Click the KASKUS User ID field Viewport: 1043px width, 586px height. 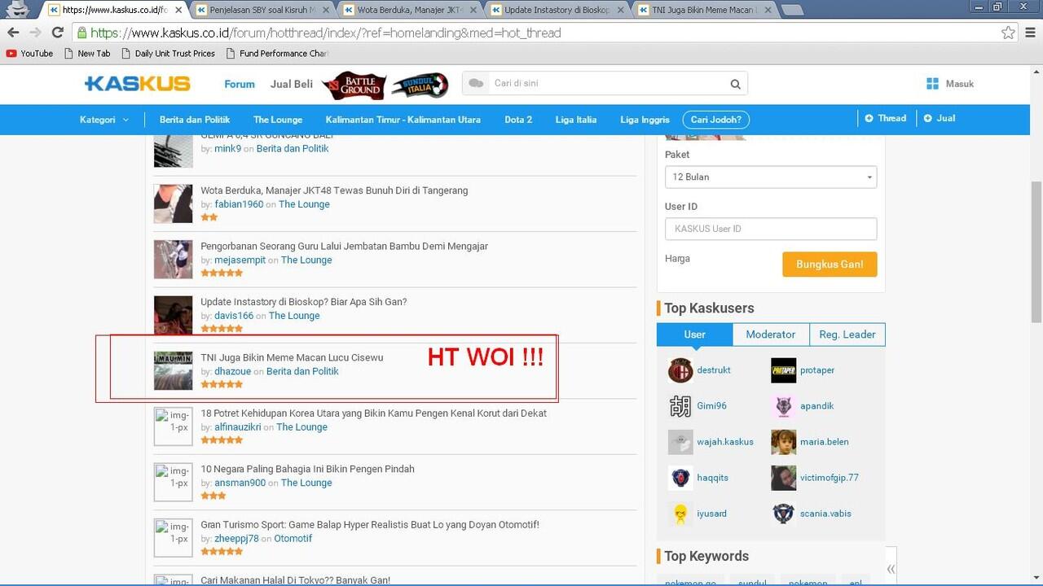point(771,229)
